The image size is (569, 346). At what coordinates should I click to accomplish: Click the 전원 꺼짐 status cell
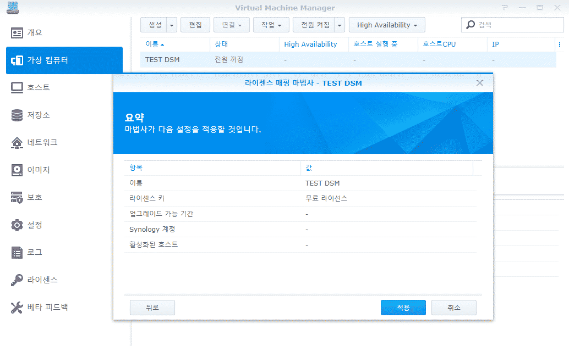[x=229, y=60]
